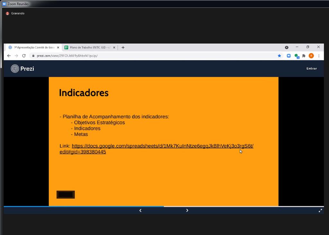Viewport: 329px width, 235px height.
Task: Bookmark this page with the star icon
Action: 279,56
